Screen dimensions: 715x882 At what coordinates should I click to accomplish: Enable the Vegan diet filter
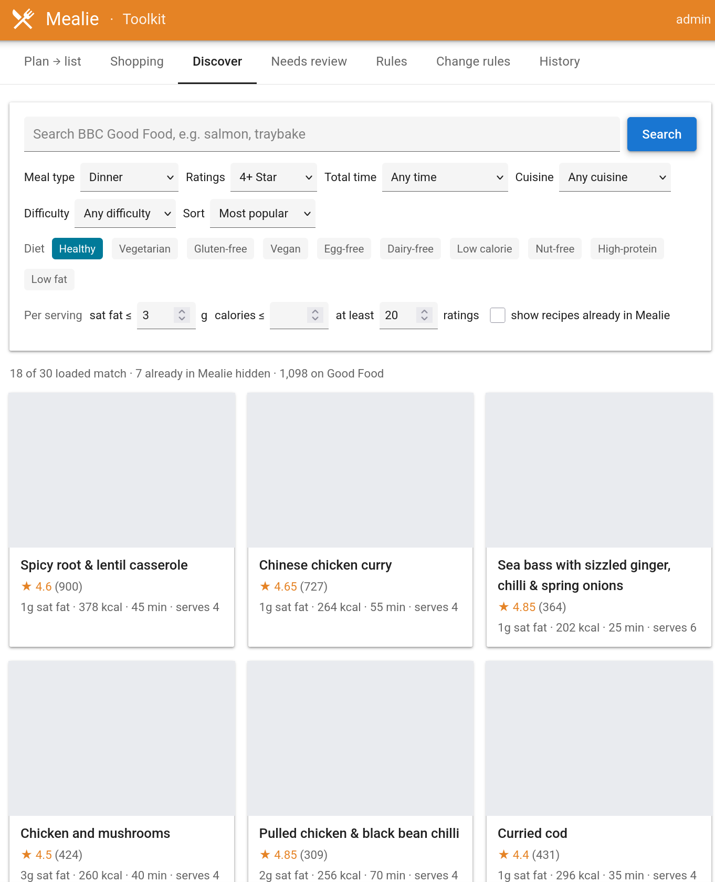(x=286, y=249)
